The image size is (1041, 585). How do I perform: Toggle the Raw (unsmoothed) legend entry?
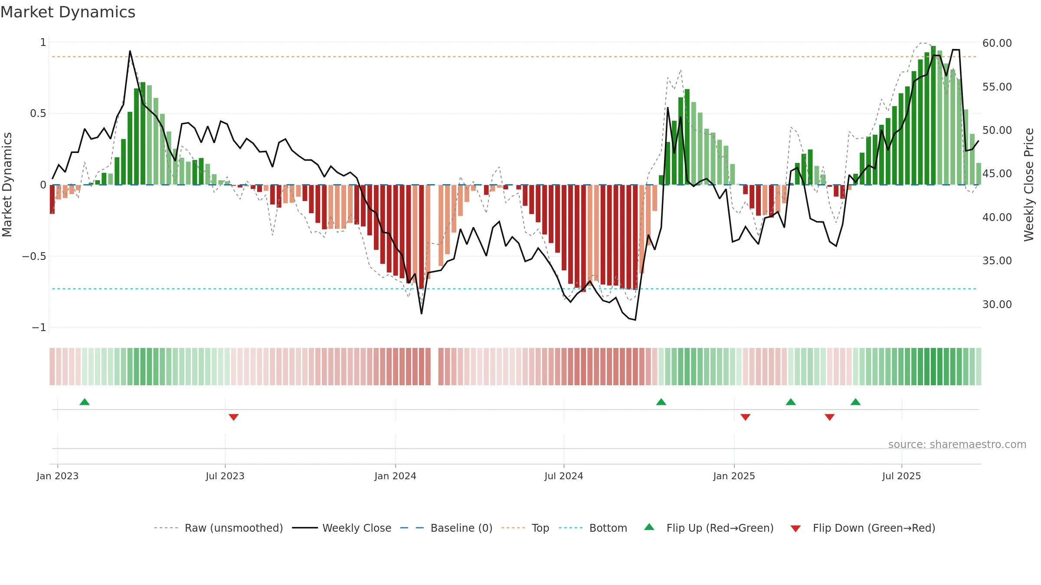click(x=218, y=528)
